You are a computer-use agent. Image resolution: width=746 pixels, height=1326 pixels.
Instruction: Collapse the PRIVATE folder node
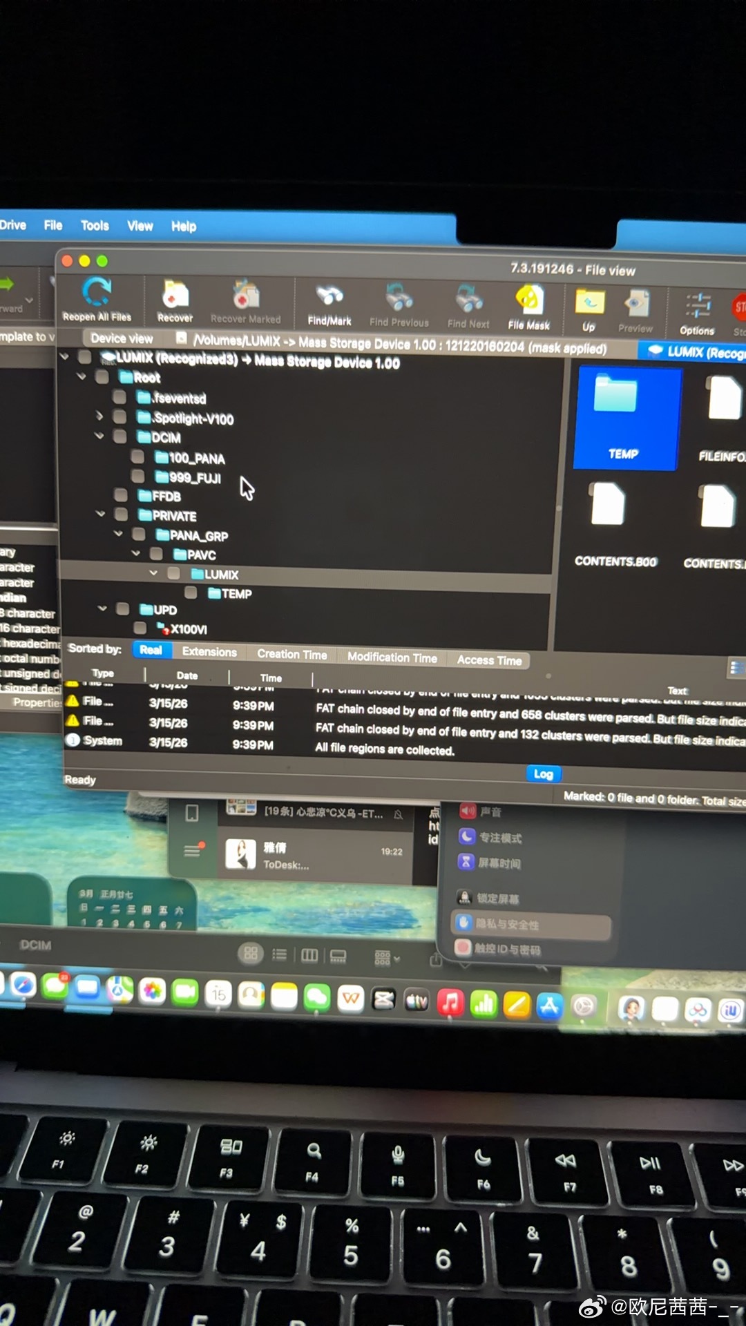click(x=101, y=514)
